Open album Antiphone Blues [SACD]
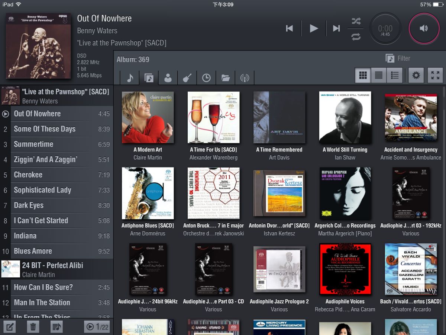The image size is (446, 335). tap(148, 193)
